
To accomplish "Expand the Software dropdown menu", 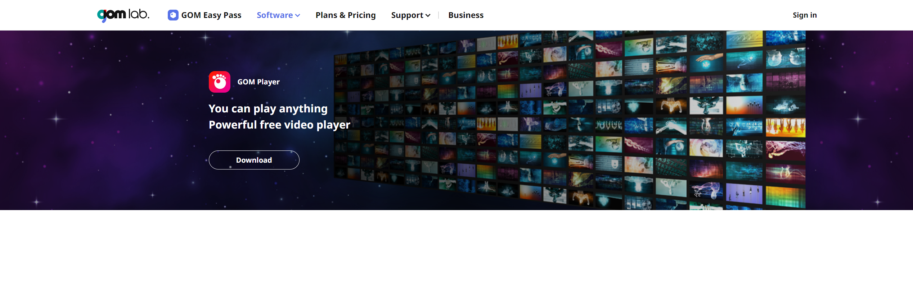I will (278, 15).
